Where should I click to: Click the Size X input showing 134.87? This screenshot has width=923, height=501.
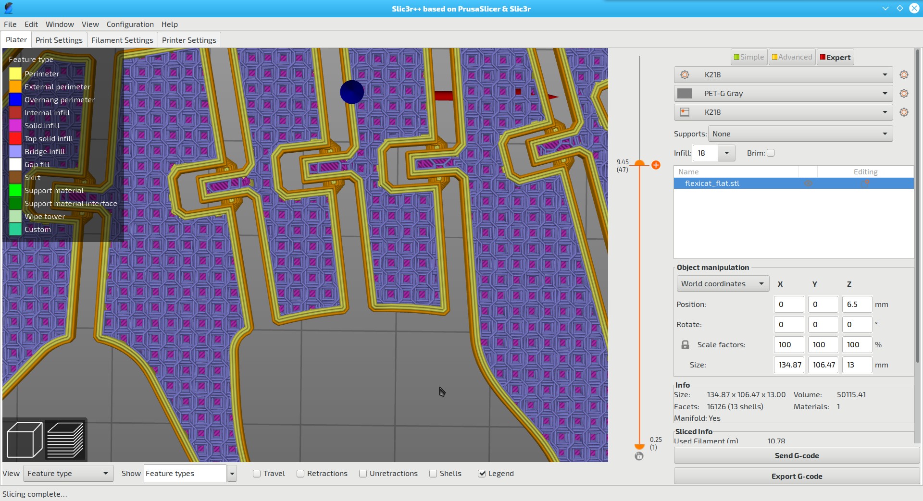[x=789, y=365]
